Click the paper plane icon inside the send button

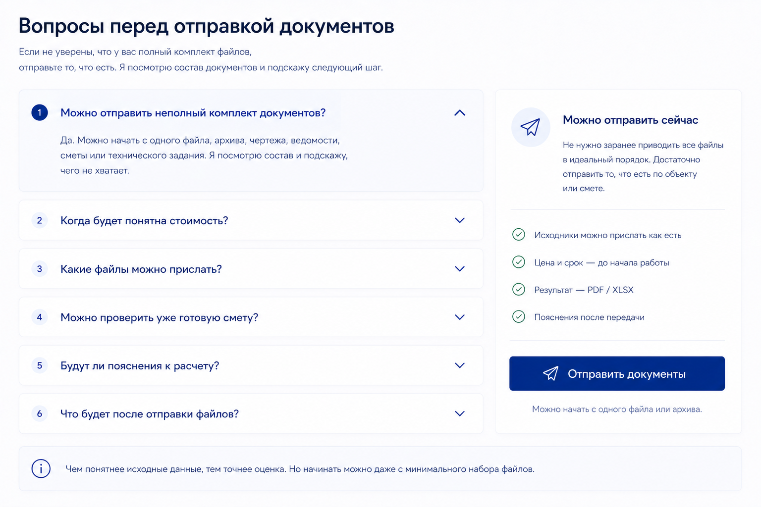[x=550, y=373]
